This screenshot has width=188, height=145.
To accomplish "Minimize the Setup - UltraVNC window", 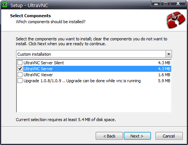I will tap(156, 4).
